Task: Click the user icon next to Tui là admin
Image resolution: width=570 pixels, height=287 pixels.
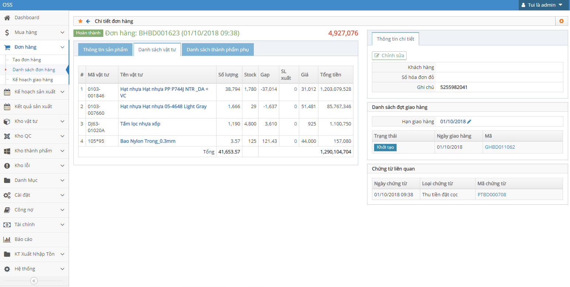Action: pyautogui.click(x=523, y=5)
